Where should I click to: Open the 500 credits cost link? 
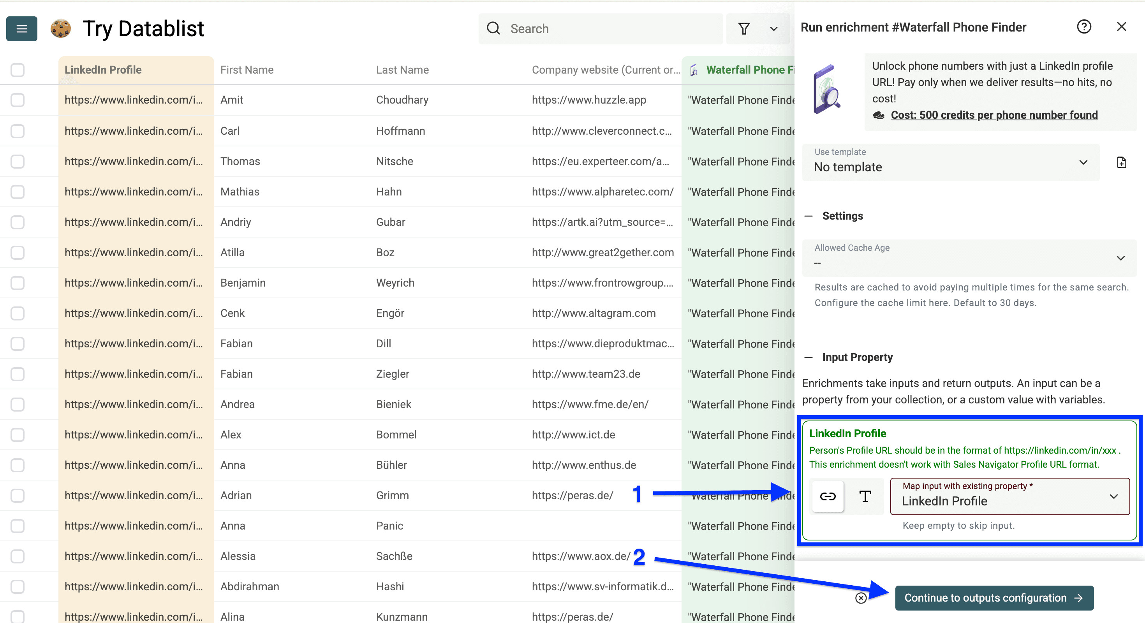[x=994, y=114]
